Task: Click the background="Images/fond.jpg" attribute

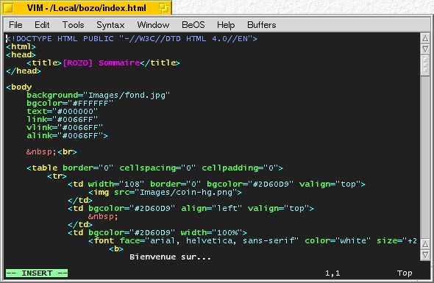Action: (98, 95)
